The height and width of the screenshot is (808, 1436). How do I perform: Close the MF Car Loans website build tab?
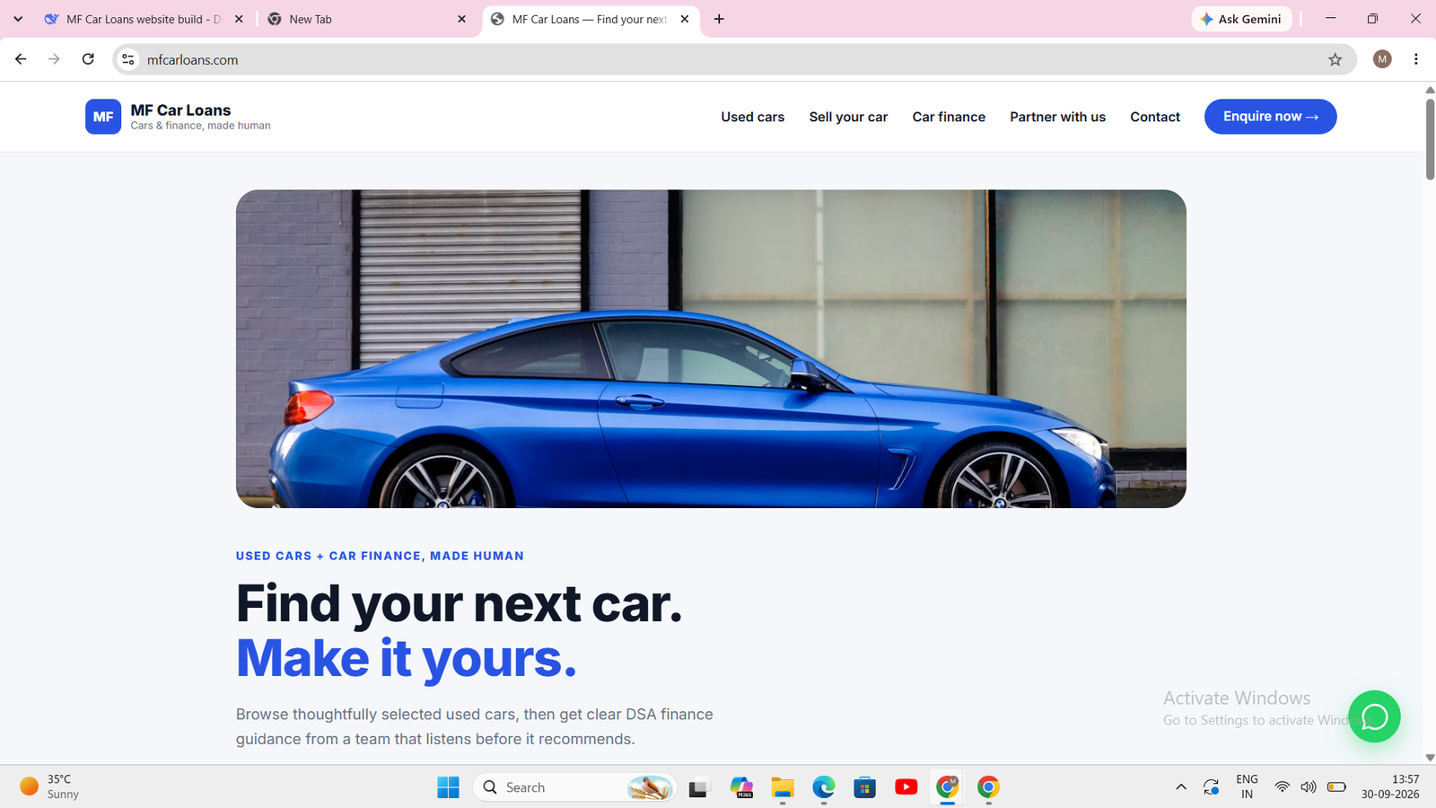pos(239,19)
